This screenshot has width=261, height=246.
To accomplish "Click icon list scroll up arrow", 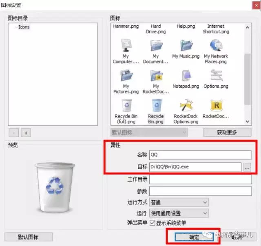I will pos(248,27).
